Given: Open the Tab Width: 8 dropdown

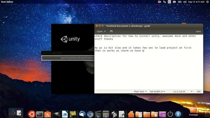Looking at the screenshot, I should [157, 91].
